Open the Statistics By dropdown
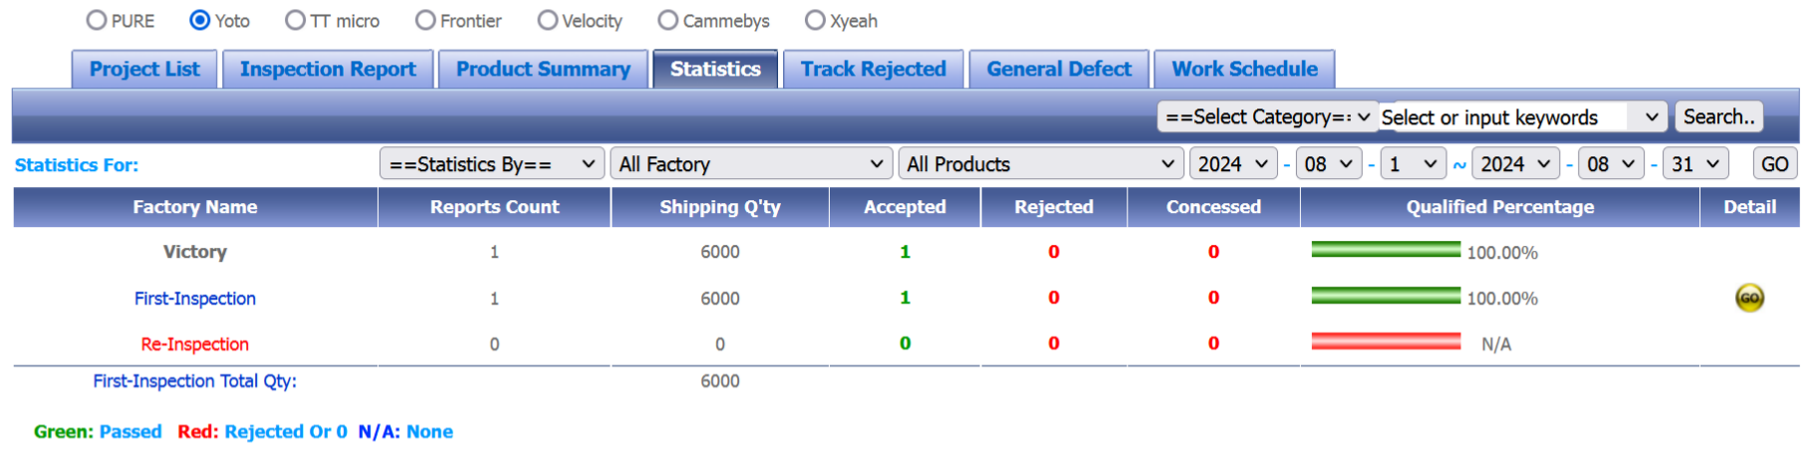Screen dimensions: 1817x453 pyautogui.click(x=492, y=164)
